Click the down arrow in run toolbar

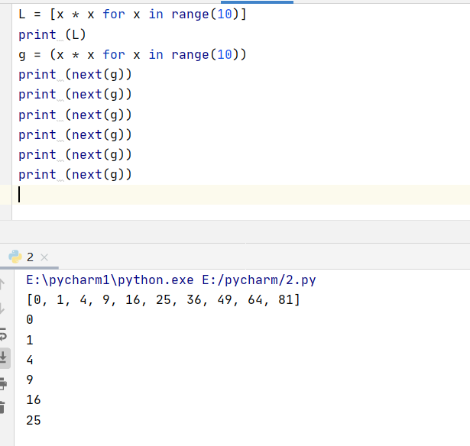2,309
